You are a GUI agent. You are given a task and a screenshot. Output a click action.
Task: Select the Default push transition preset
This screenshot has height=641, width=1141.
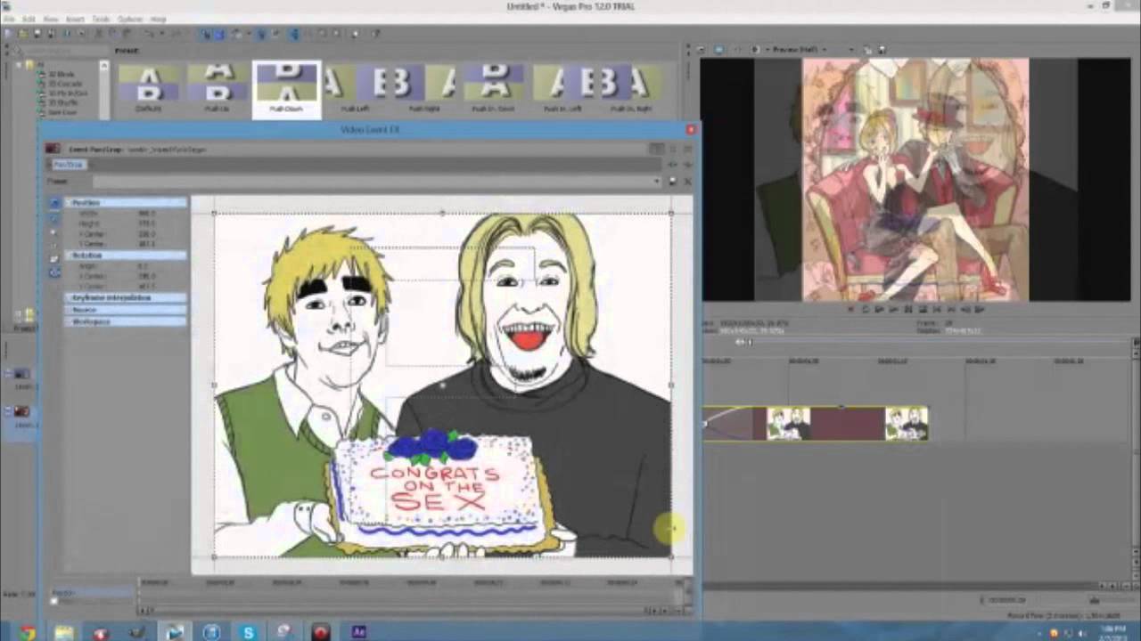click(x=149, y=89)
